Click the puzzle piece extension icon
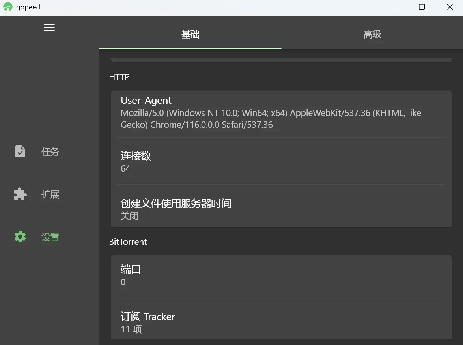The width and height of the screenshot is (463, 345). [x=20, y=194]
